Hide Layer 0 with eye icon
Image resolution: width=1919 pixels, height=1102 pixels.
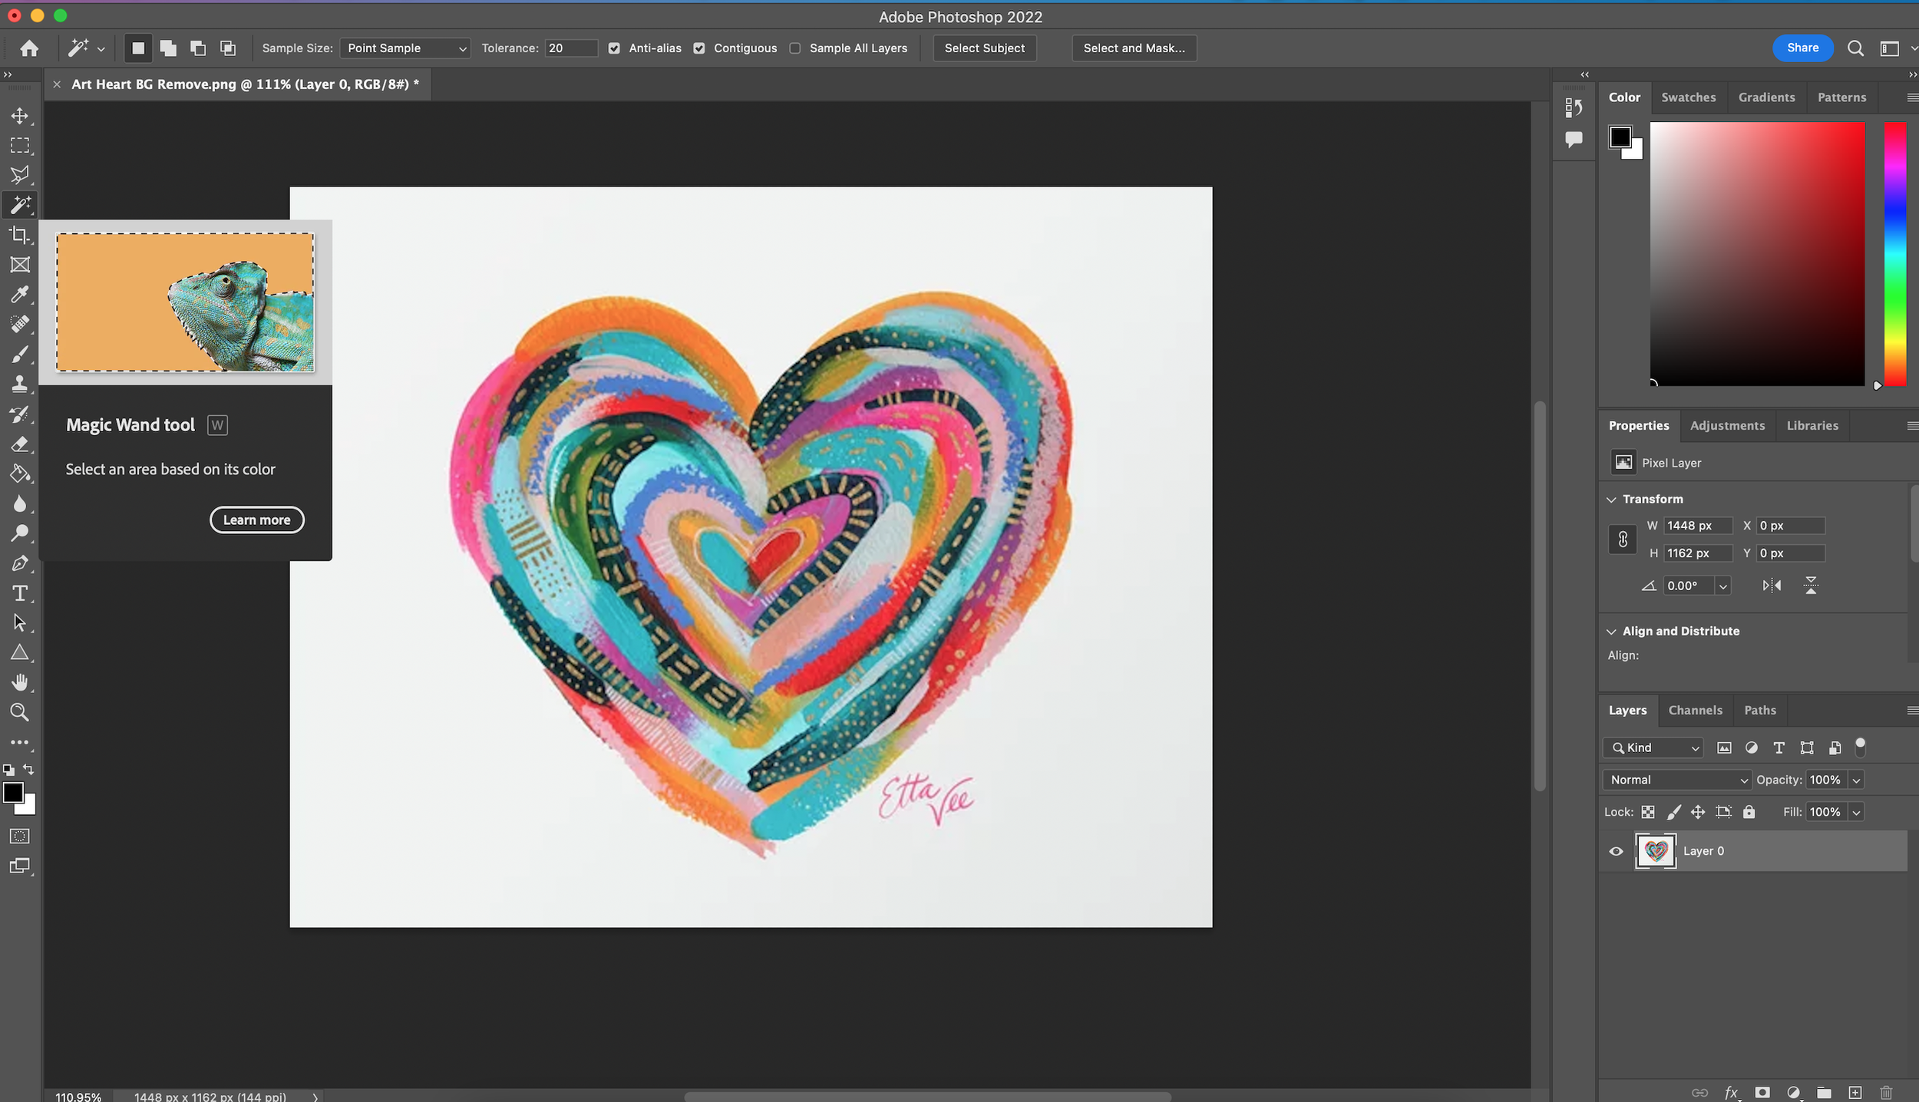pyautogui.click(x=1616, y=851)
